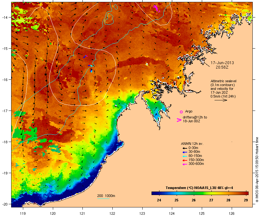Click the longitude axis label '125'
The width and height of the screenshot is (261, 216).
(x=202, y=213)
